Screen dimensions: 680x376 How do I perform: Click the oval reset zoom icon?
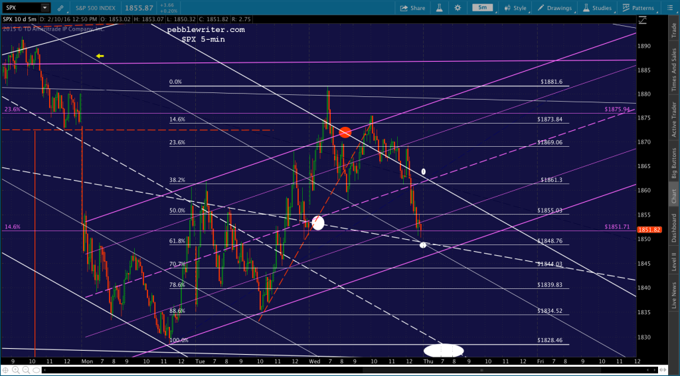point(35,371)
